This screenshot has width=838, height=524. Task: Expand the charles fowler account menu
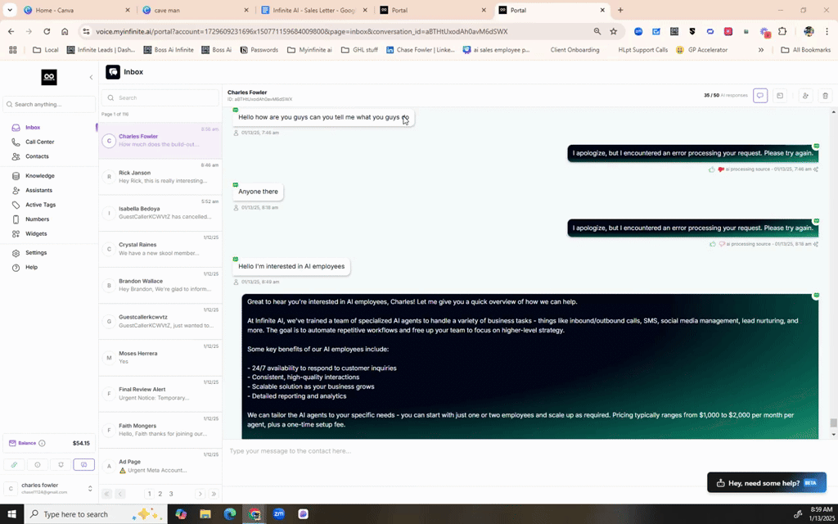[90, 488]
